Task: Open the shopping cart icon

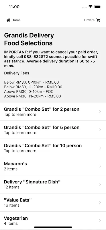Action: 98,20
